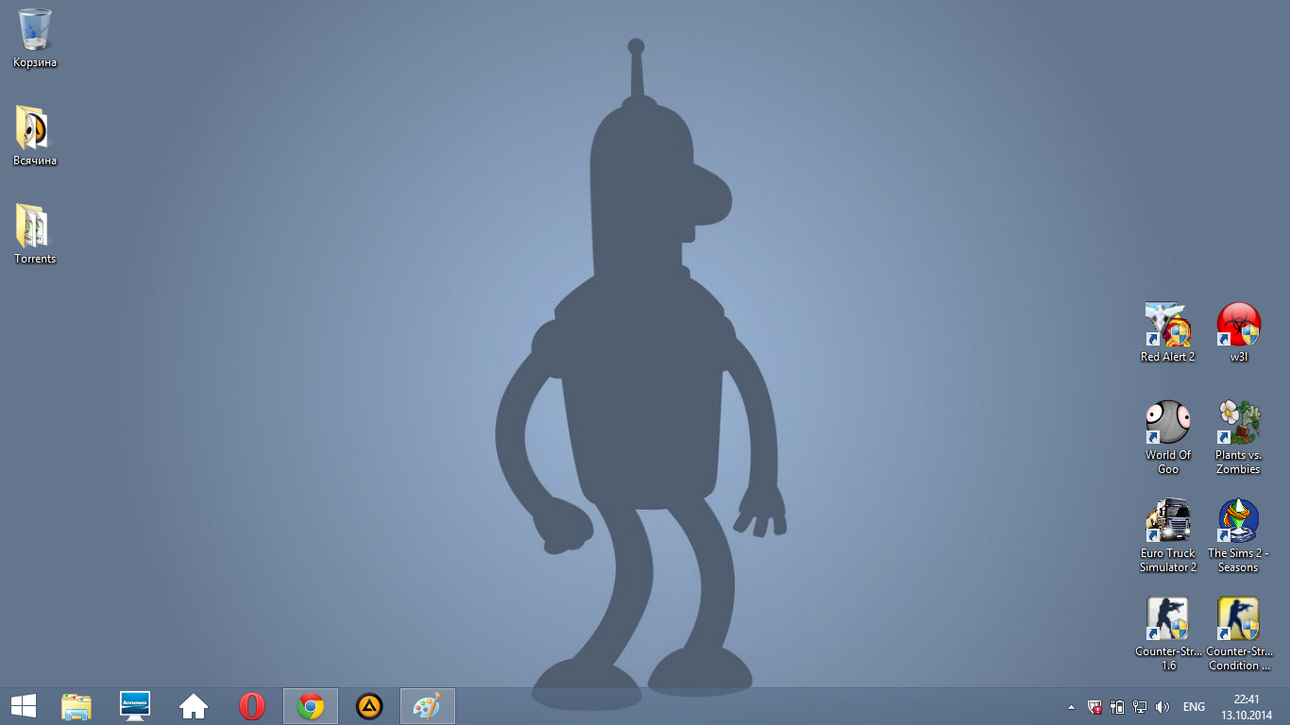Viewport: 1290px width, 725px height.
Task: Select the Counter-Strike 1.6 shortcut
Action: (1168, 633)
